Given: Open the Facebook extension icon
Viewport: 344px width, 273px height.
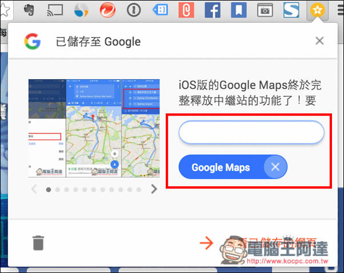Looking at the screenshot, I should [x=213, y=10].
